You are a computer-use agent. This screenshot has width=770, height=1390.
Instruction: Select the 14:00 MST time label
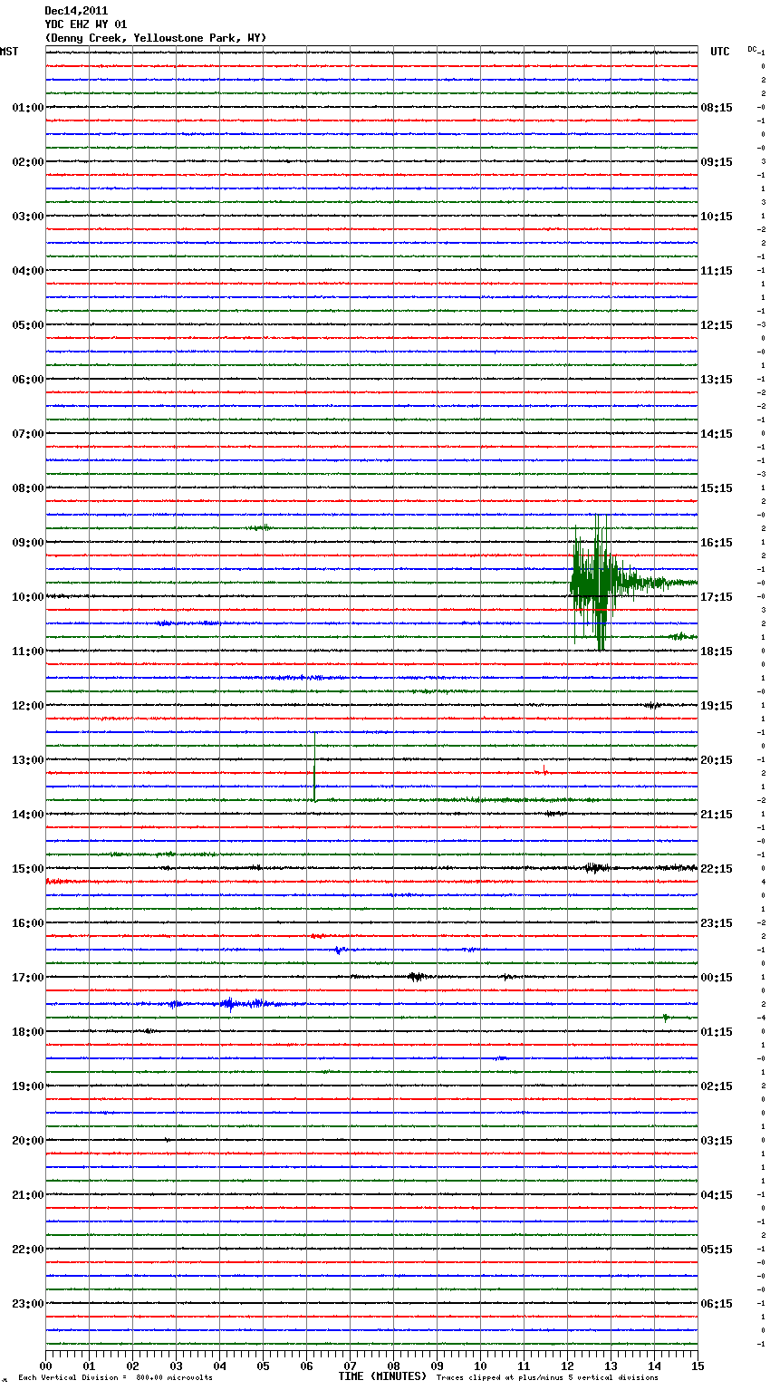(27, 815)
